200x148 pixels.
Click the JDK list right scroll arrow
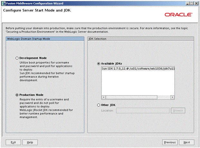coord(172,97)
